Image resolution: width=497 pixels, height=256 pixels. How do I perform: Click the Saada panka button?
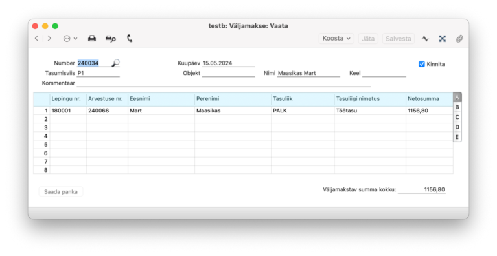pyautogui.click(x=61, y=192)
